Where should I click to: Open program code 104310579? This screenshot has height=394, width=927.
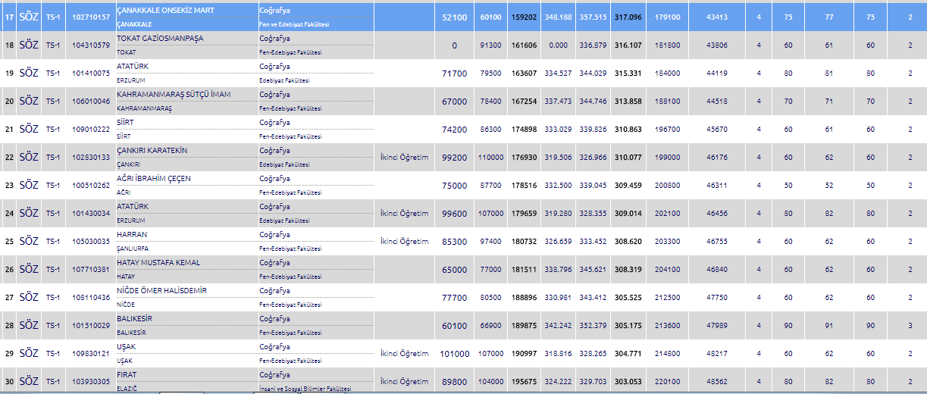90,45
